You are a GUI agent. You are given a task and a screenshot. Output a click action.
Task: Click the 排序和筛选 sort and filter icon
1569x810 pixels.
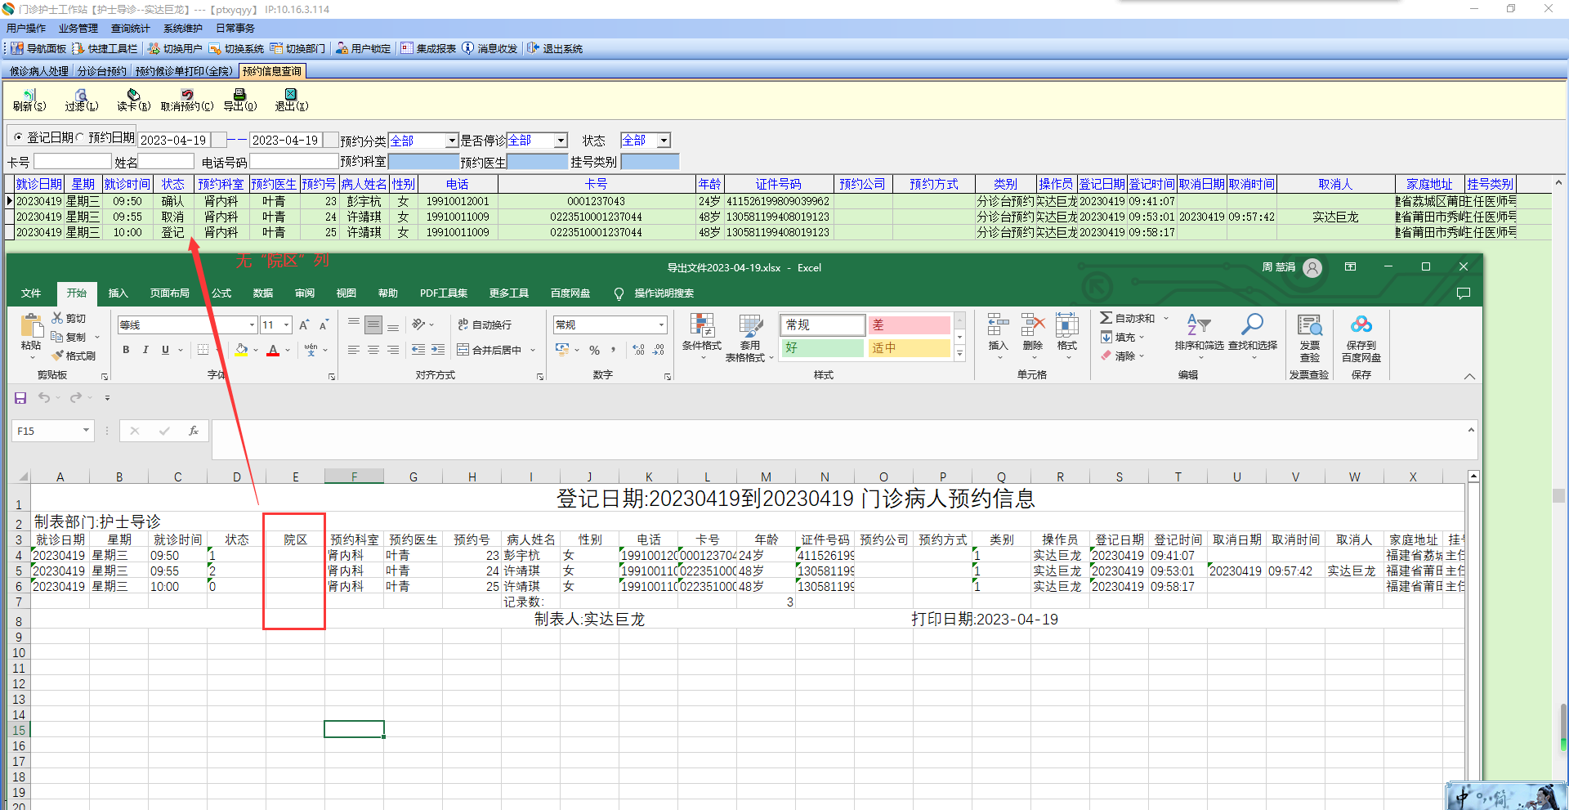(1199, 324)
